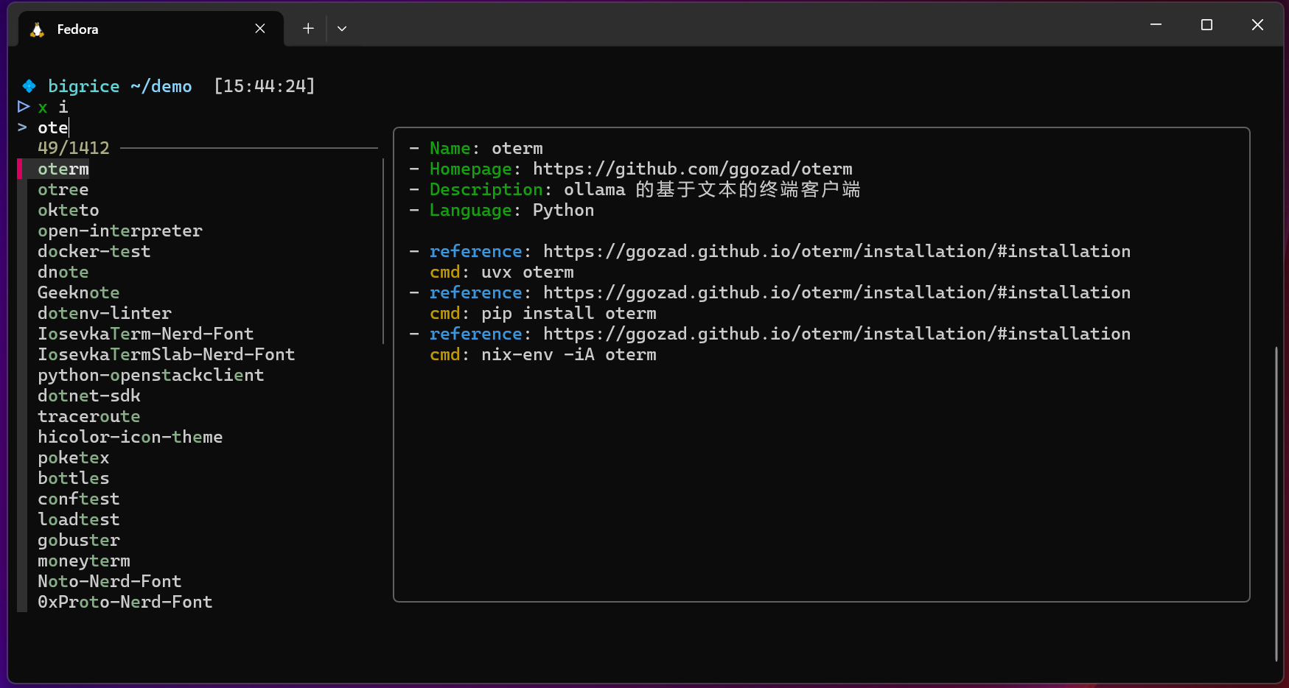Click the 'bigrice ~/demo' prompt text
This screenshot has width=1289, height=688.
120,86
